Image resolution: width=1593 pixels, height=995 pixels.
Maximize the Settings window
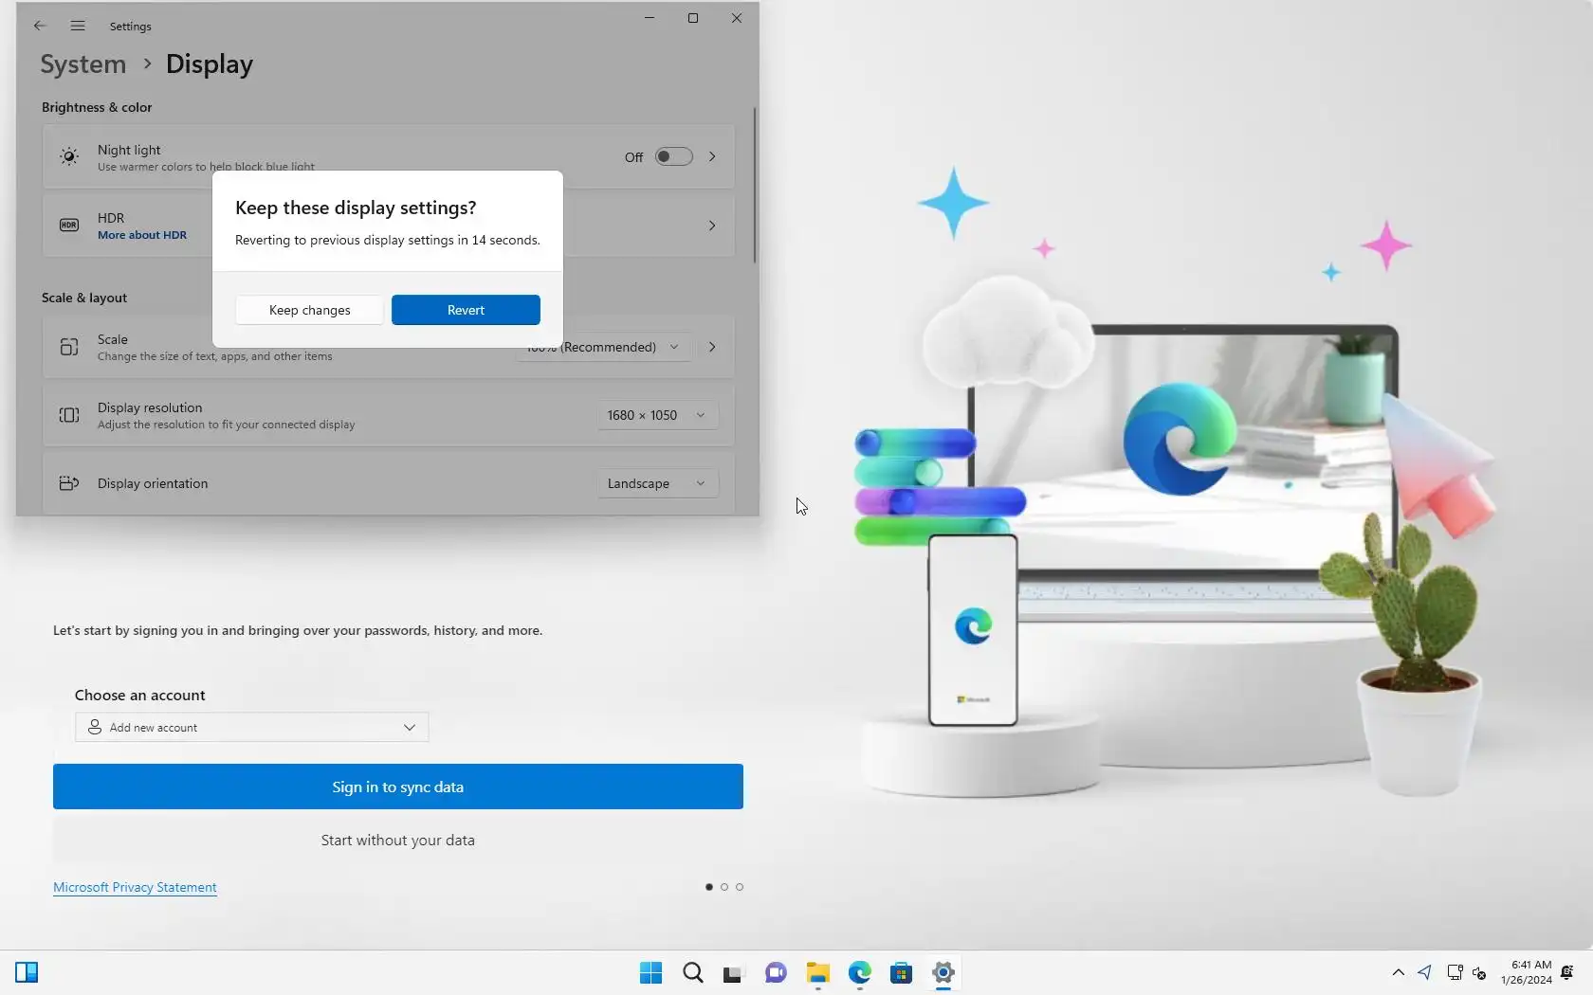tap(693, 18)
